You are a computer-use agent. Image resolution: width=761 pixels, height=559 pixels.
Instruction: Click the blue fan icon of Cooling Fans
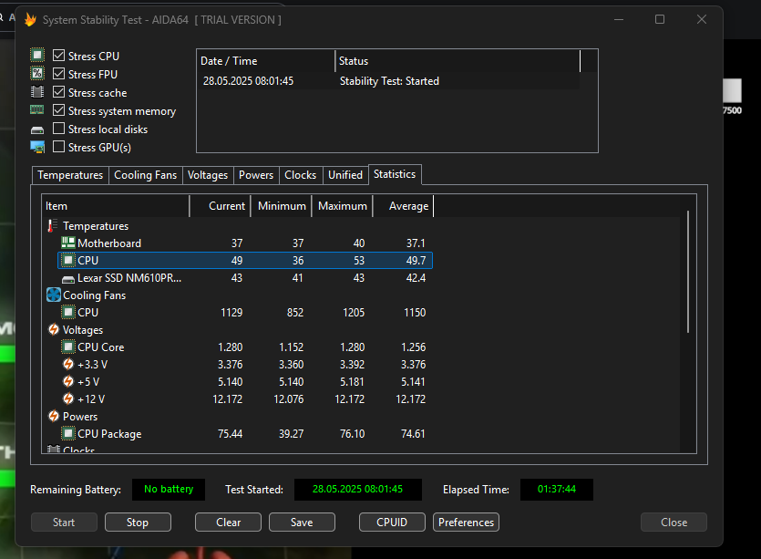click(54, 295)
